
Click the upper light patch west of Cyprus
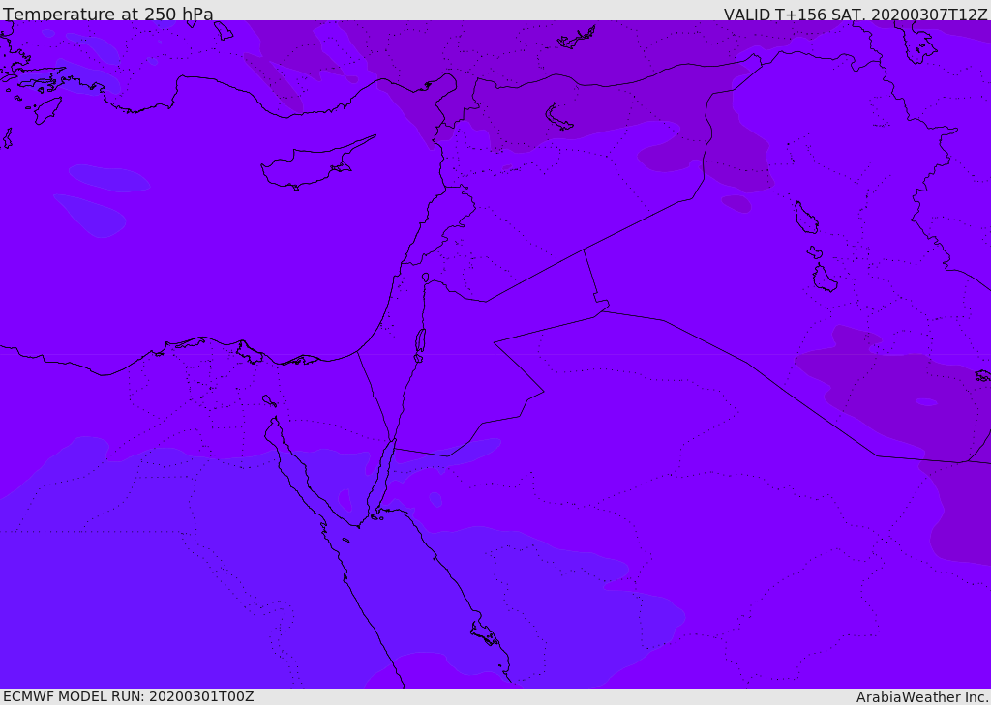pyautogui.click(x=108, y=178)
